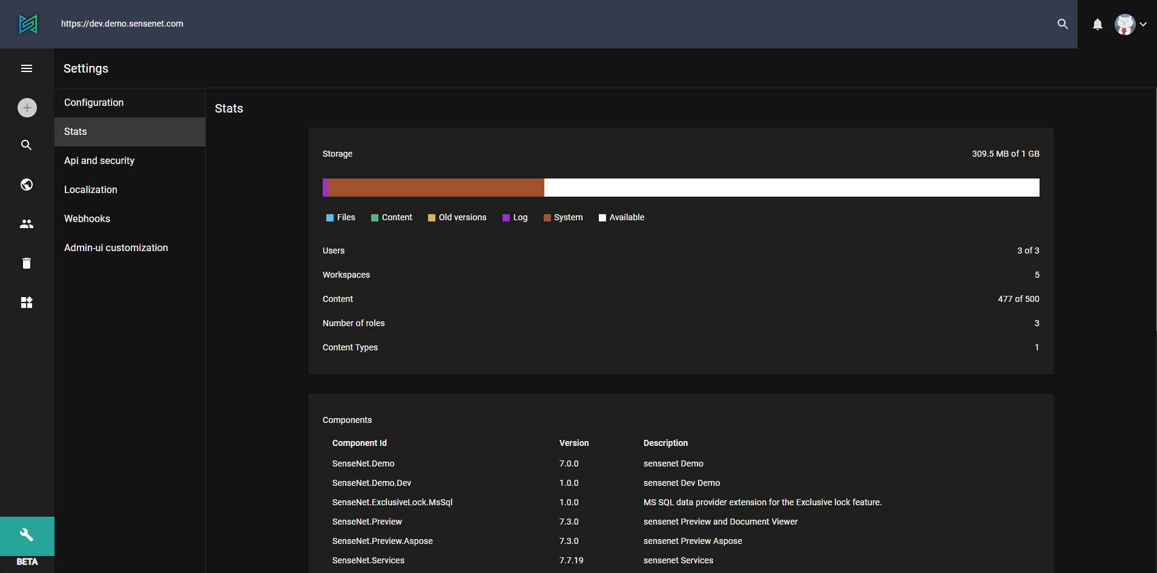Open the Configuration settings page
Screen dimensions: 1157x573
130,103
